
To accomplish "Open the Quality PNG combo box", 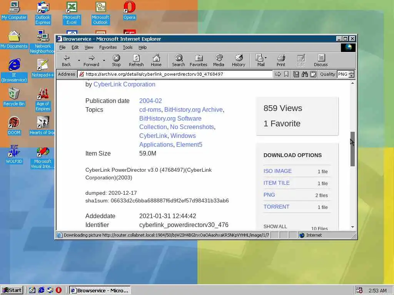I will click(x=343, y=74).
